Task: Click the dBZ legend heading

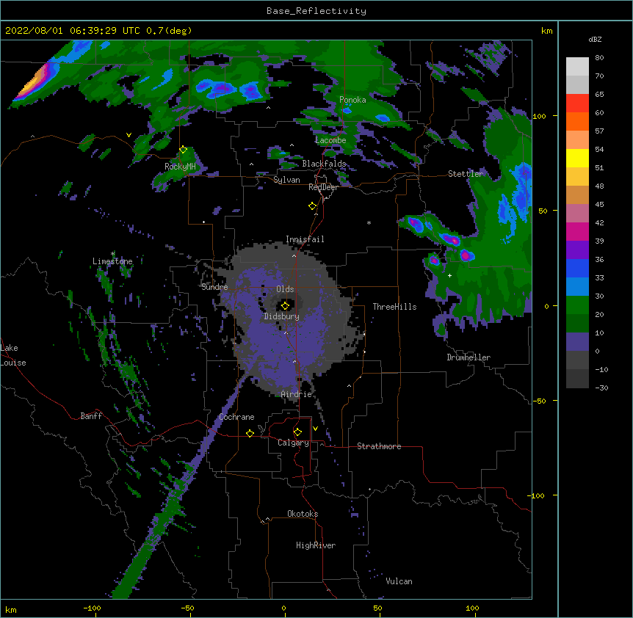Action: [x=595, y=40]
